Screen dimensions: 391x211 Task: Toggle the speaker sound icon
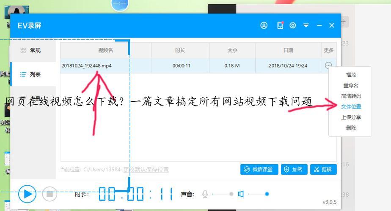click(241, 194)
